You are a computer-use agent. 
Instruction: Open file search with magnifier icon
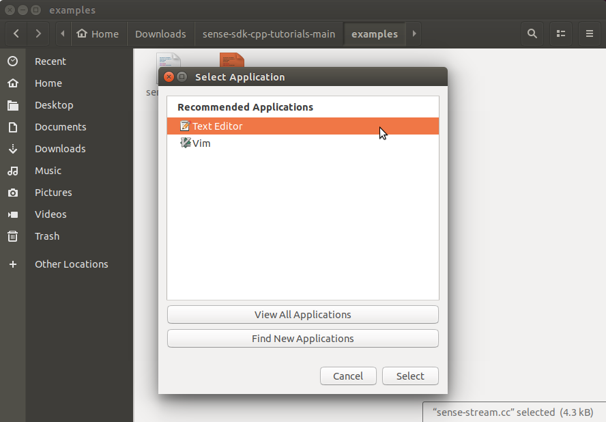point(532,33)
